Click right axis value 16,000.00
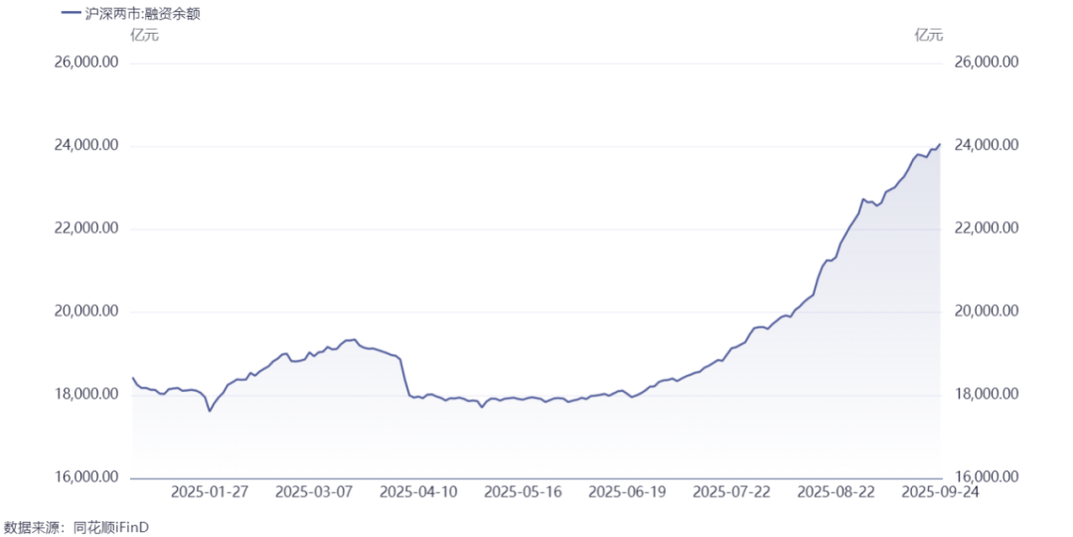The image size is (1073, 537). coord(987,476)
